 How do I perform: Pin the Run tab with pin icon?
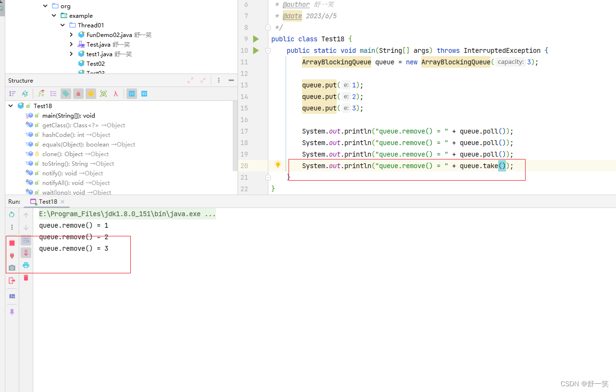coord(12,312)
